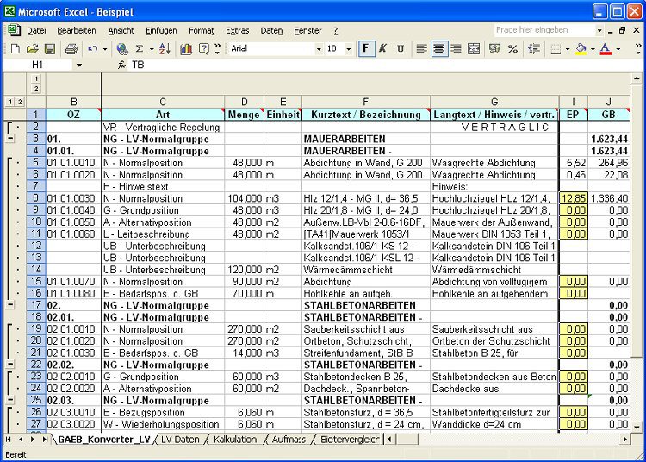This screenshot has height=462, width=646.
Task: Toggle Italic (K) formatting
Action: coord(382,49)
